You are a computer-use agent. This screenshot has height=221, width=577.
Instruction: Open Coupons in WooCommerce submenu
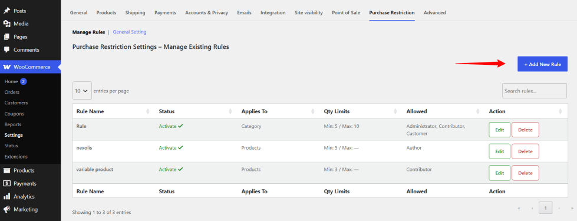click(x=14, y=114)
